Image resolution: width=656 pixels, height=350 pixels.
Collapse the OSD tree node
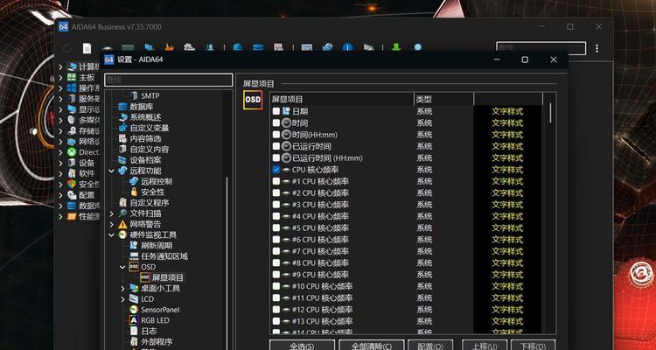pyautogui.click(x=122, y=267)
